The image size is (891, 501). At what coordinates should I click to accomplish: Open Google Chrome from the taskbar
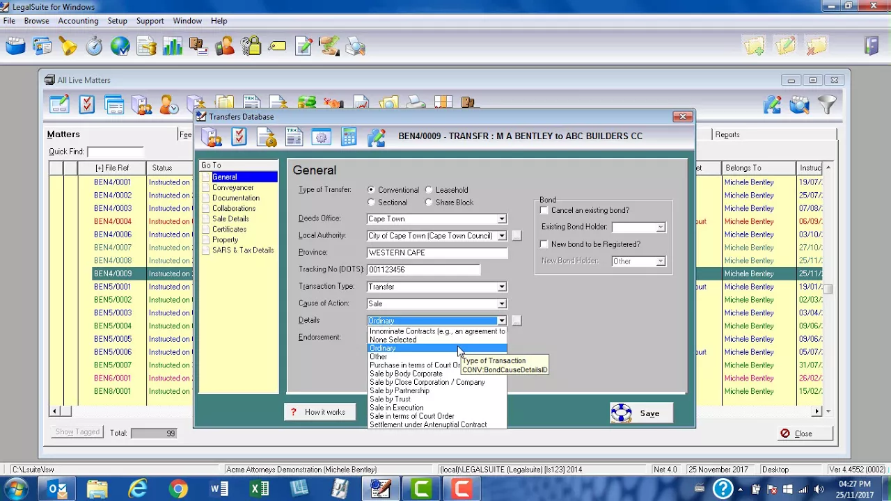tap(178, 489)
